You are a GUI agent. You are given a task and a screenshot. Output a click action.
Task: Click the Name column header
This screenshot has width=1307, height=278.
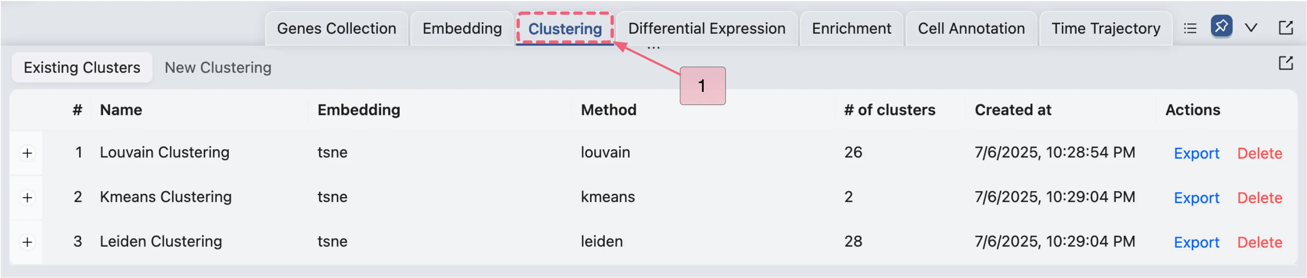click(x=121, y=110)
